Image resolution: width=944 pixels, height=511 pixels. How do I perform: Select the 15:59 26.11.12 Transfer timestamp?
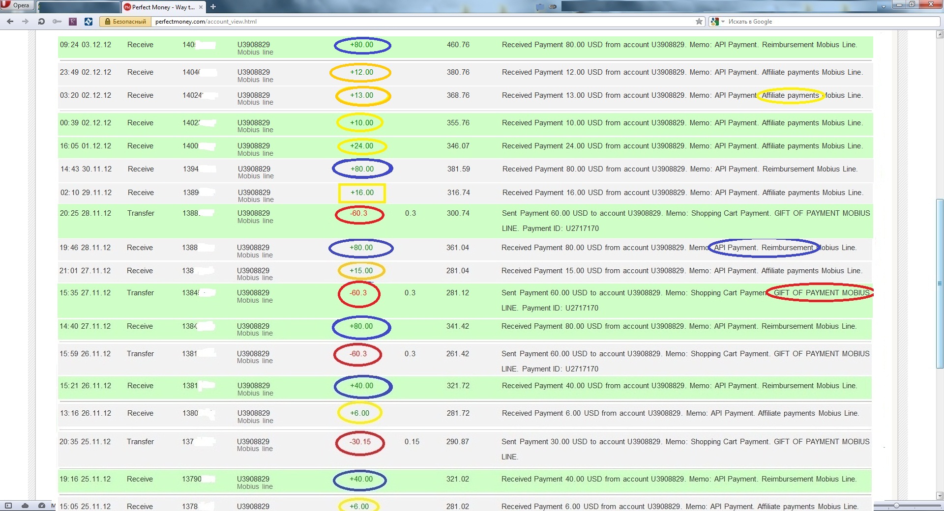click(x=85, y=354)
